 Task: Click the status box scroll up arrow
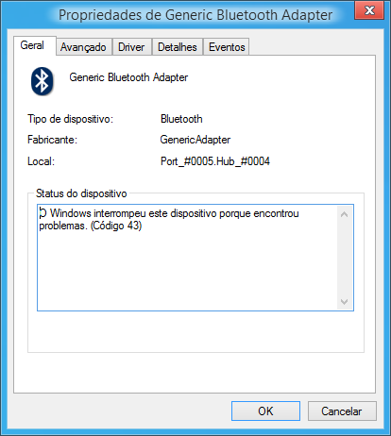(x=344, y=214)
